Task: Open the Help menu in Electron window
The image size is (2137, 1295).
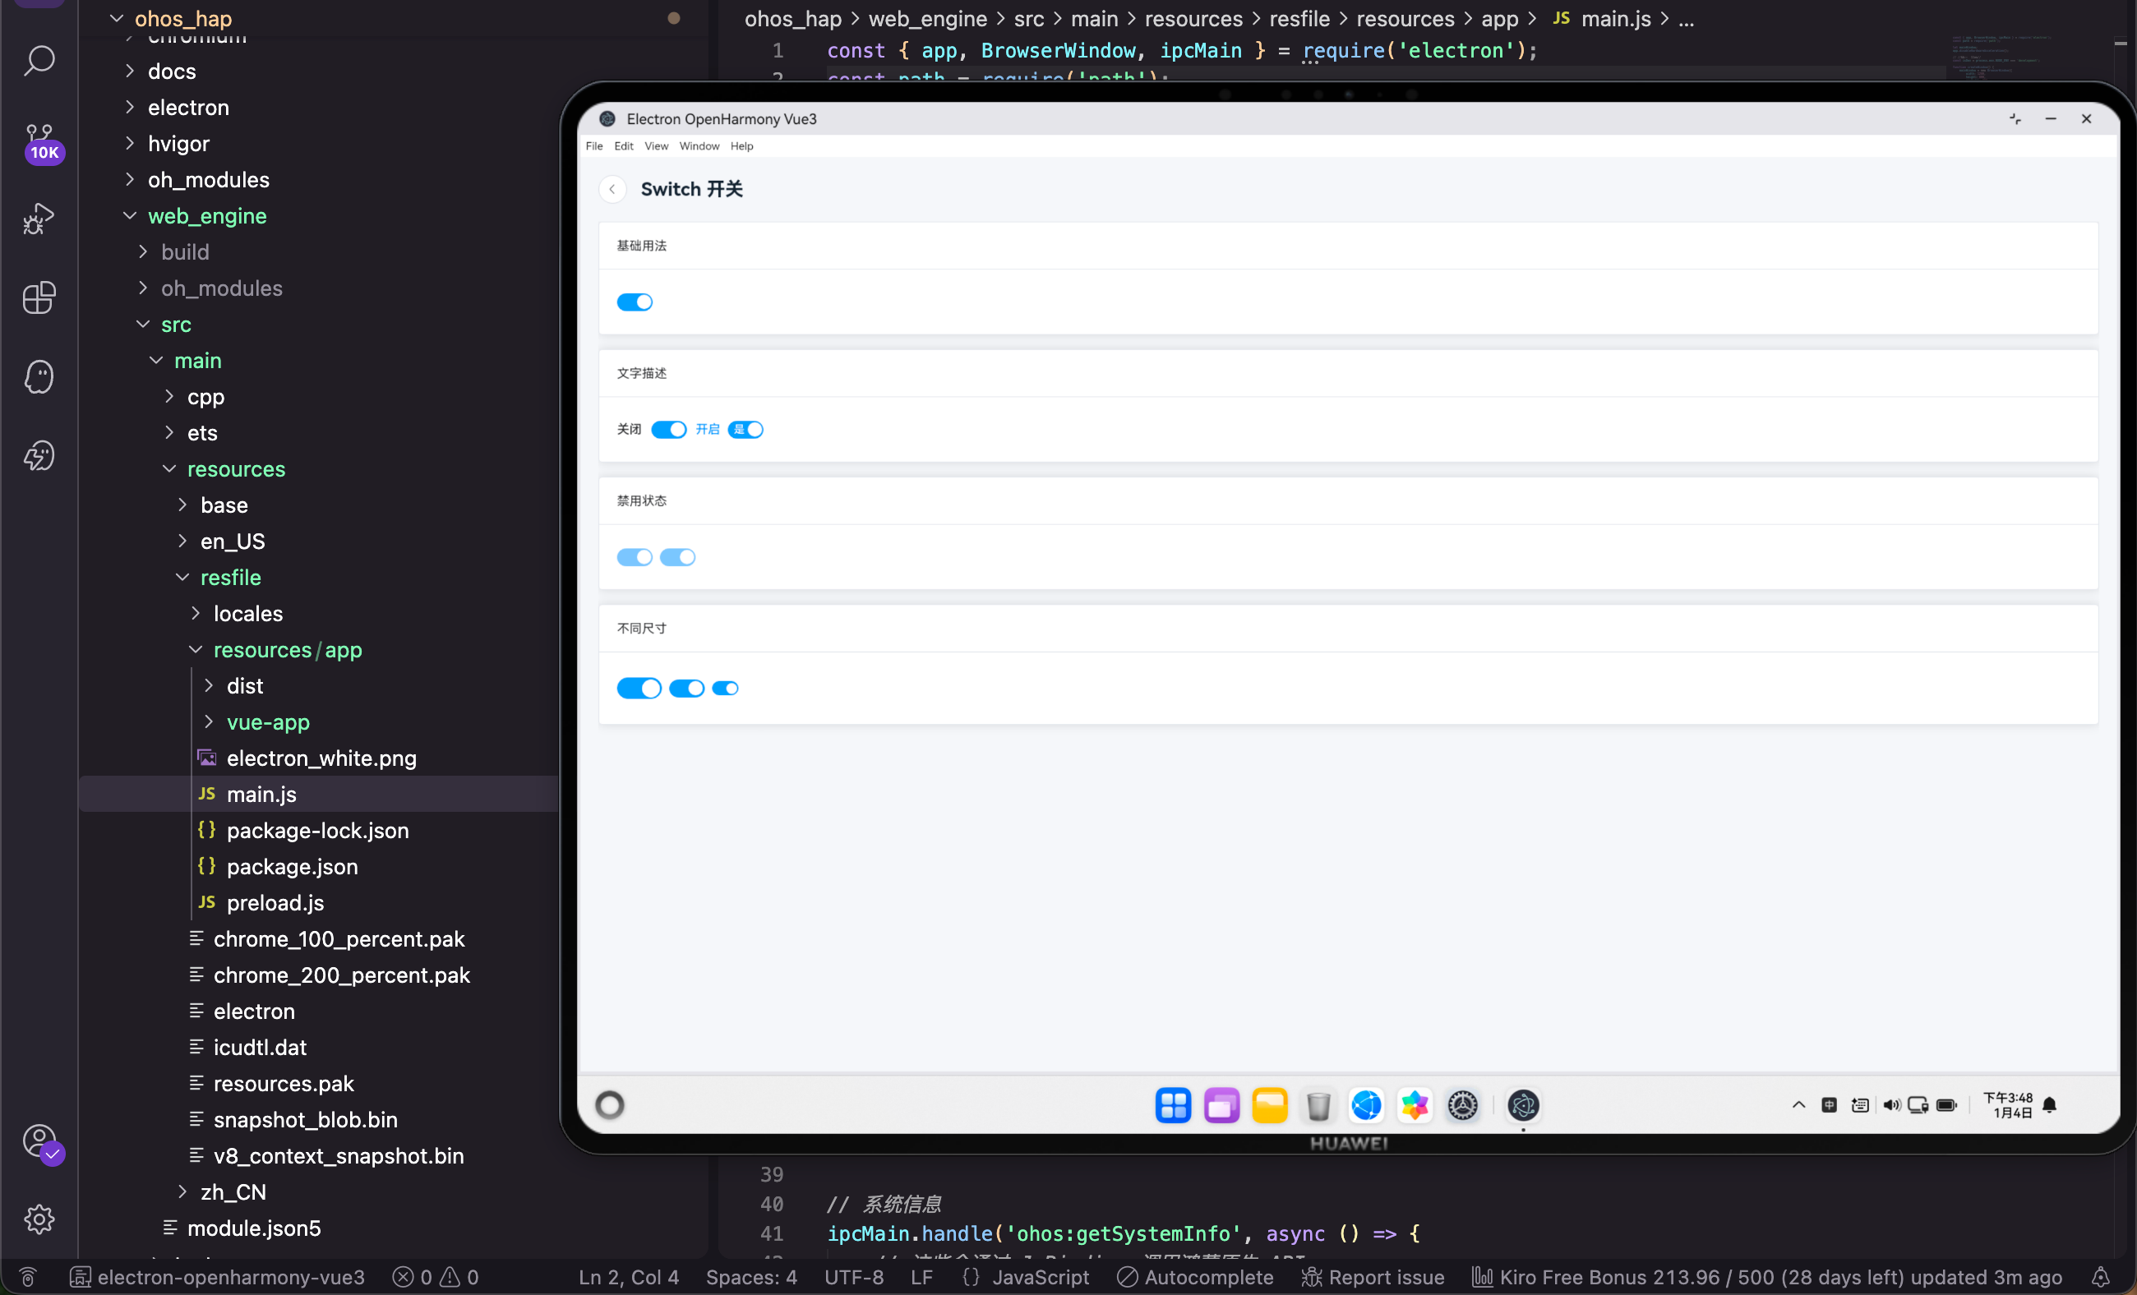Action: tap(741, 145)
